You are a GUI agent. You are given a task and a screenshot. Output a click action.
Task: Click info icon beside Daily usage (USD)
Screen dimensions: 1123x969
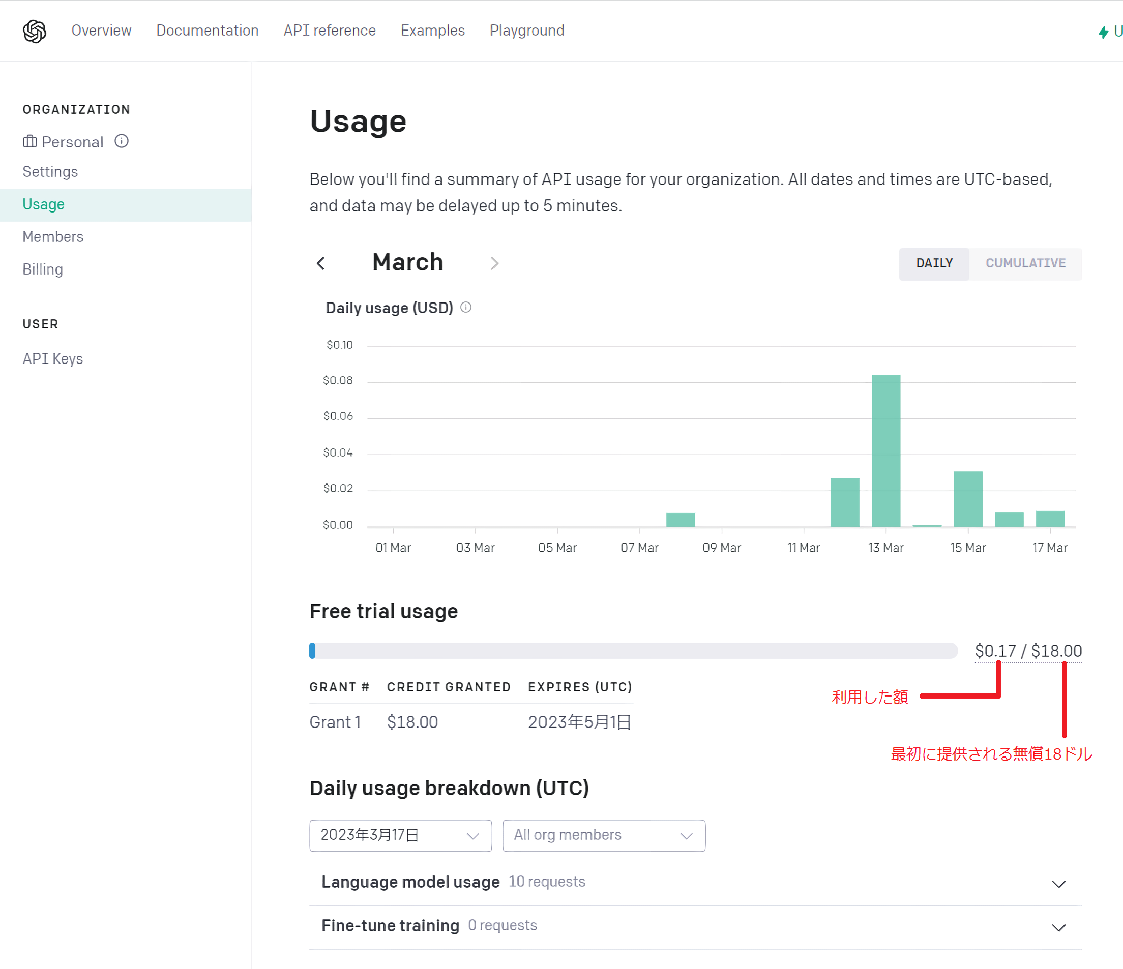pos(466,308)
